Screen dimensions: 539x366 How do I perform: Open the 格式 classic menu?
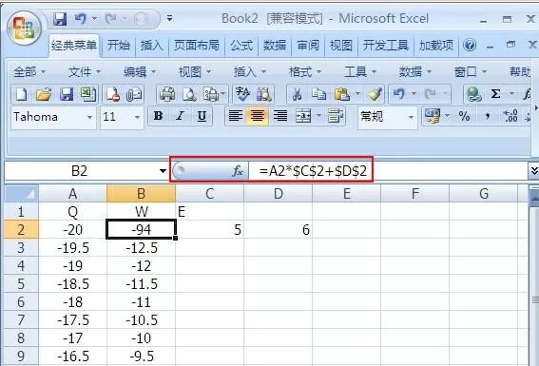coord(305,72)
